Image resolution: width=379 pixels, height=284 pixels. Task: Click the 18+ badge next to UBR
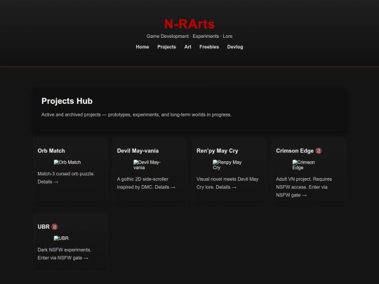coord(55,226)
